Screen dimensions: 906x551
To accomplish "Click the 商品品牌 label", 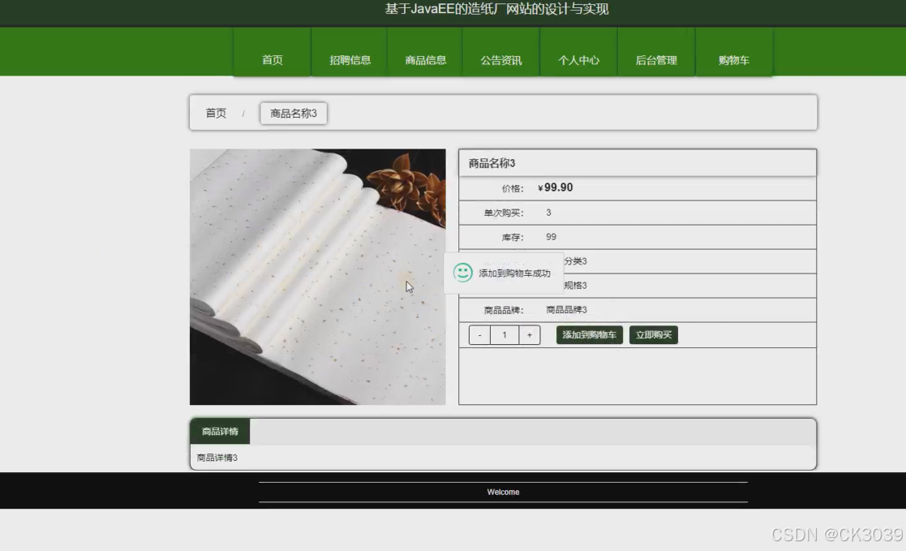I will pyautogui.click(x=504, y=310).
